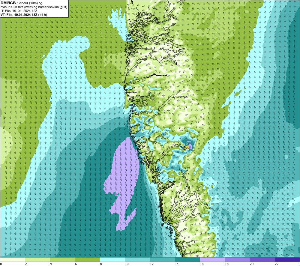The image size is (300, 266).
Task: Click the 'DMI/IGB' title text
Action: click(8, 3)
